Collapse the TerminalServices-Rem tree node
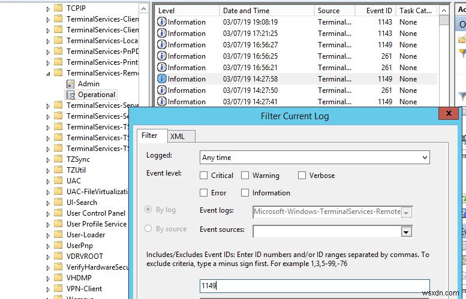 [48, 73]
